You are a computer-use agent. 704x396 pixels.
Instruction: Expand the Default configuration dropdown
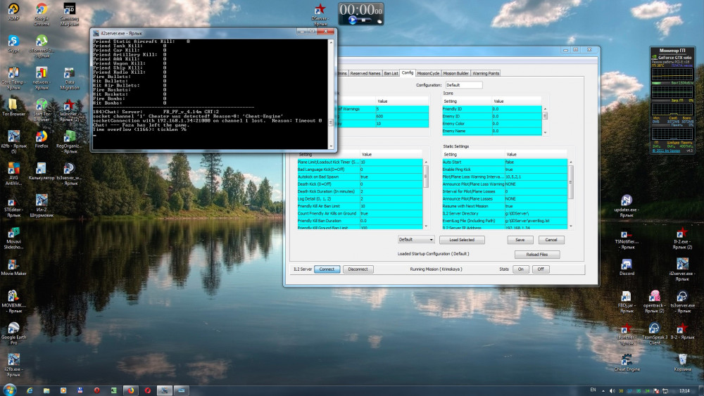(415, 240)
